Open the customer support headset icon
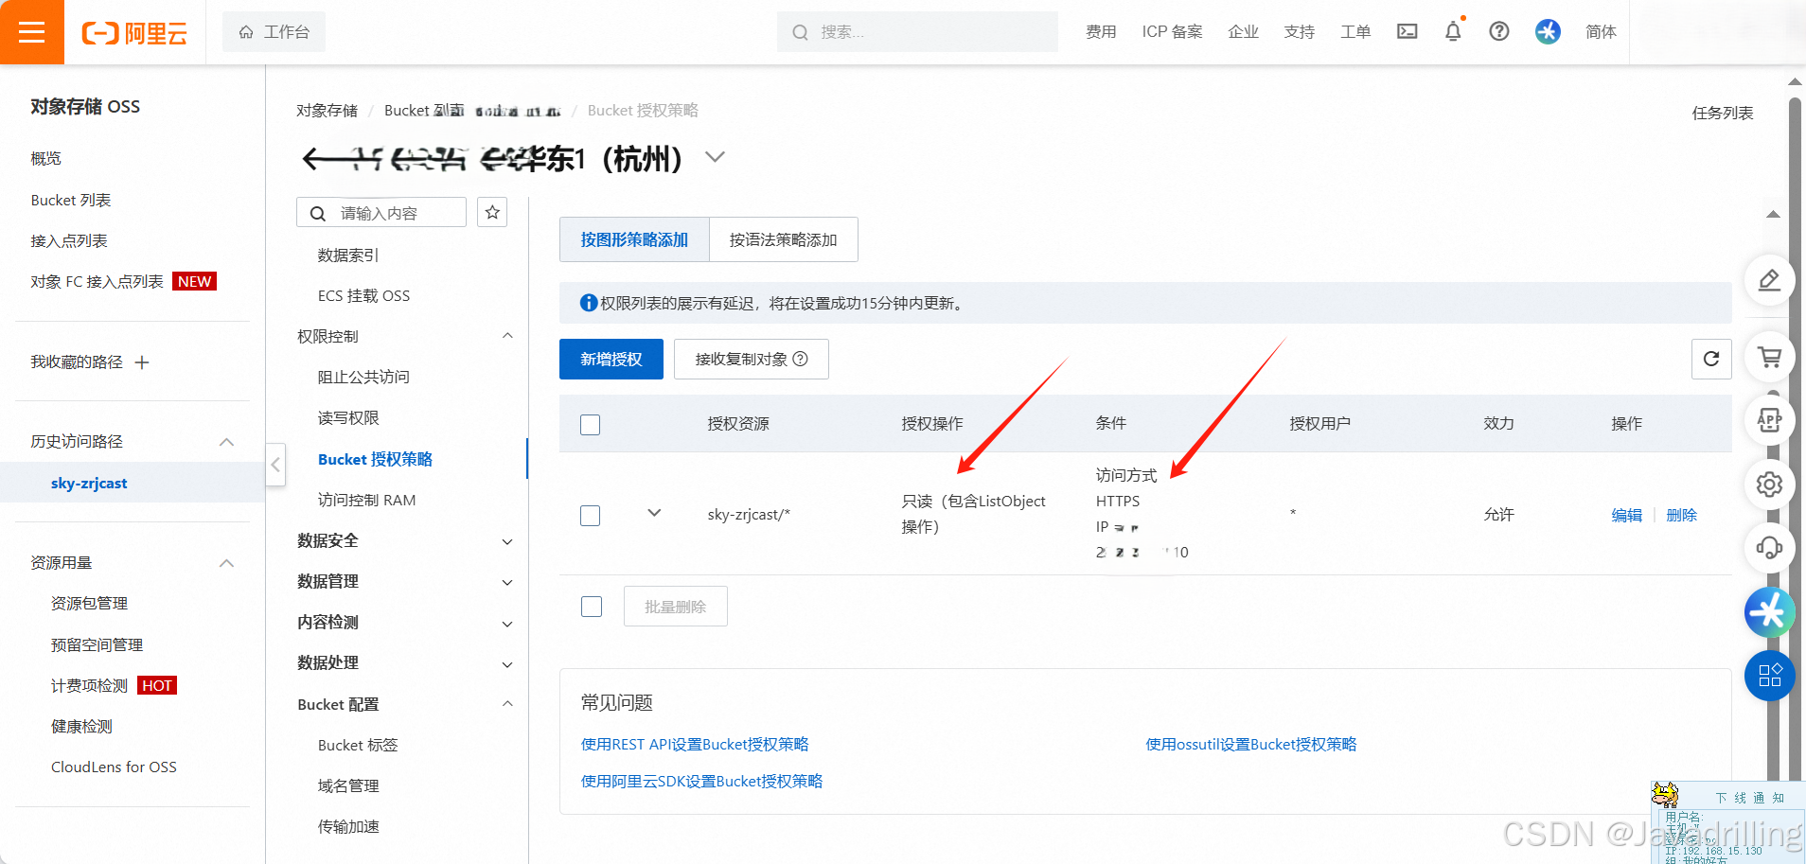Viewport: 1806px width, 864px height. coord(1769,547)
